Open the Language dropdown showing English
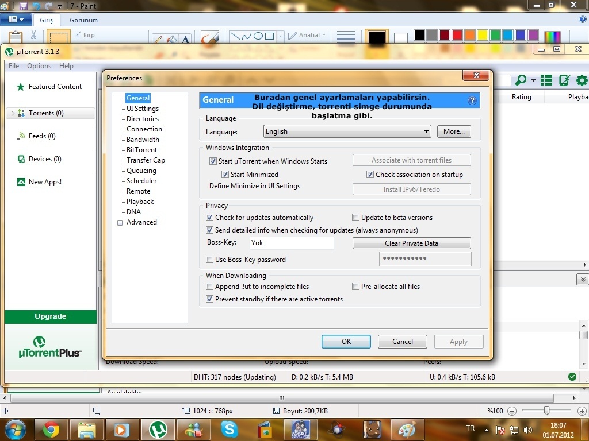Image resolution: width=589 pixels, height=441 pixels. coord(347,131)
